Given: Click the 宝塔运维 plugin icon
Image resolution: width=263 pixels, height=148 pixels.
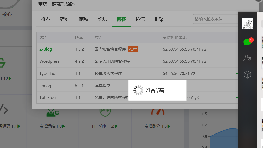Looking at the screenshot, I should coord(53,112).
